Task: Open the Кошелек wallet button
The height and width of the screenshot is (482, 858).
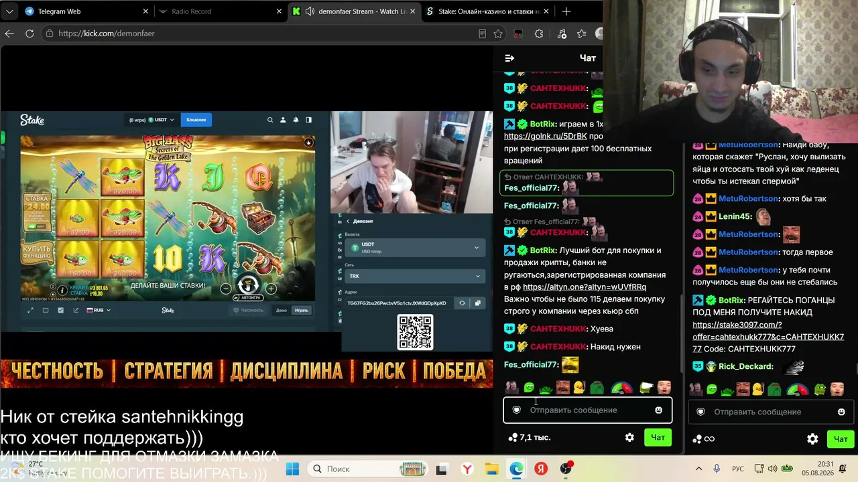Action: coord(196,120)
